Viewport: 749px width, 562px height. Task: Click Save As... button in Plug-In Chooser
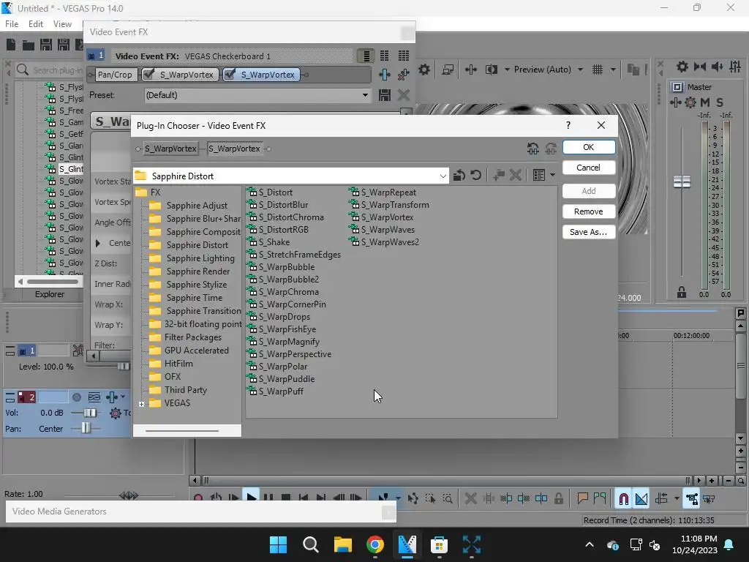(589, 232)
